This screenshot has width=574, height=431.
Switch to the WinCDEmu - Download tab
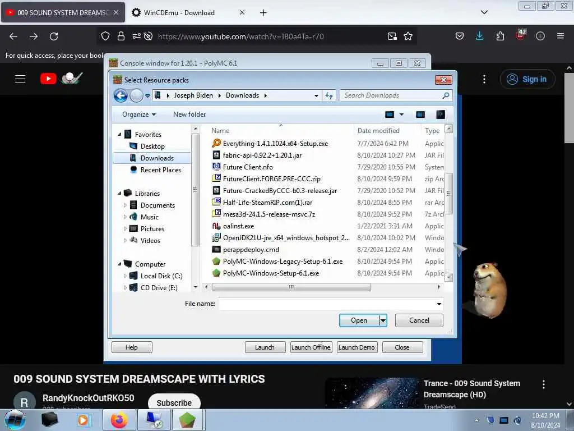click(188, 12)
